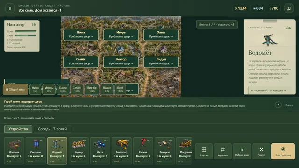The height and width of the screenshot is (168, 299).
Task: Switch to the Соседи · 7 ролей tab
Action: click(52, 129)
